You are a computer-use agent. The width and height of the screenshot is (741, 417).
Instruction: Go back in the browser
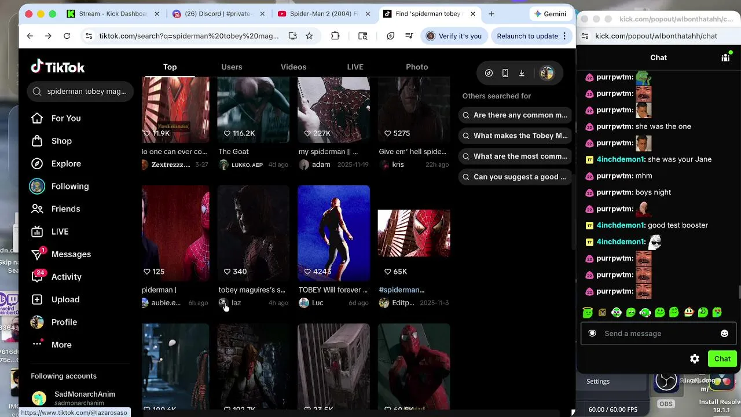[x=30, y=36]
